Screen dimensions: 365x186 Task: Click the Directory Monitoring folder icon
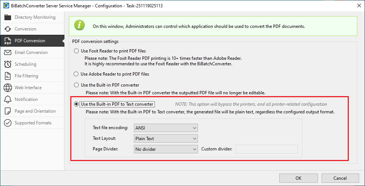point(7,17)
